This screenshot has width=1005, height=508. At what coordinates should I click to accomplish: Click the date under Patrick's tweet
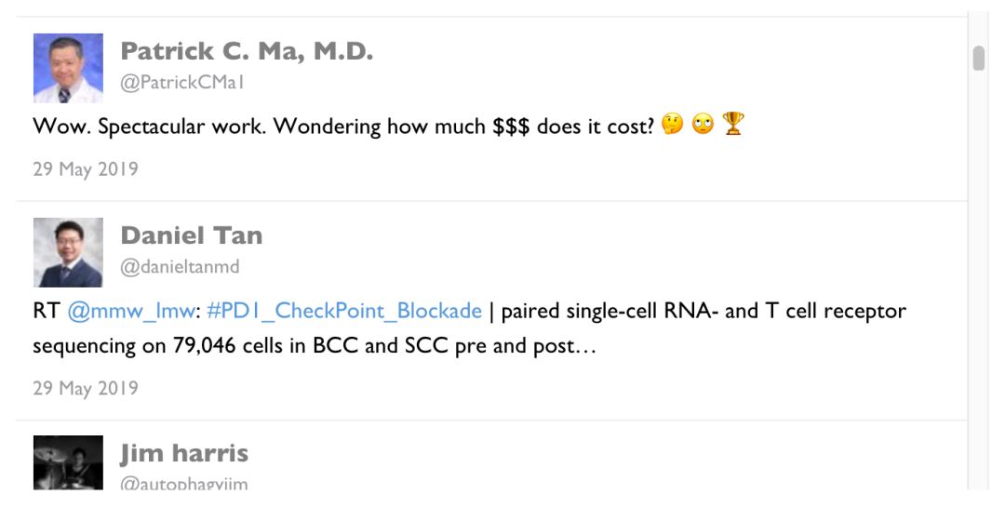pyautogui.click(x=86, y=169)
